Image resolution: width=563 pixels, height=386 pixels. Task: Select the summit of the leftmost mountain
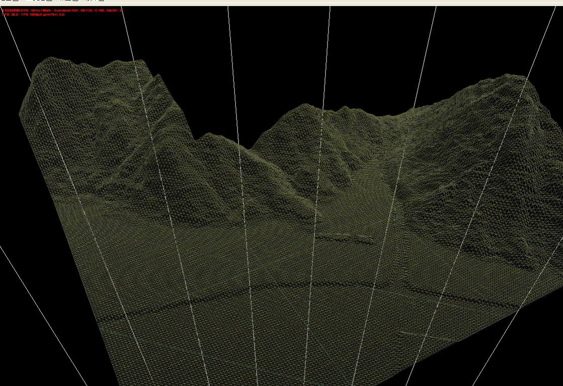coord(50,59)
